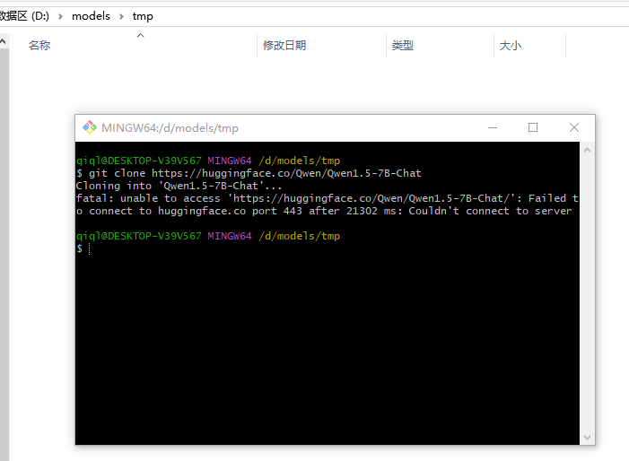Close the MINGW64 terminal window
The width and height of the screenshot is (629, 461).
pyautogui.click(x=574, y=128)
